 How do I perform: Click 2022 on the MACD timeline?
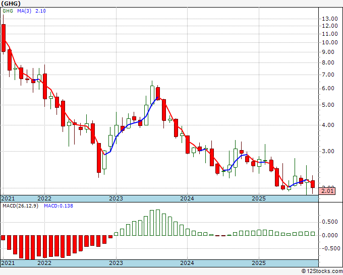[44, 263]
